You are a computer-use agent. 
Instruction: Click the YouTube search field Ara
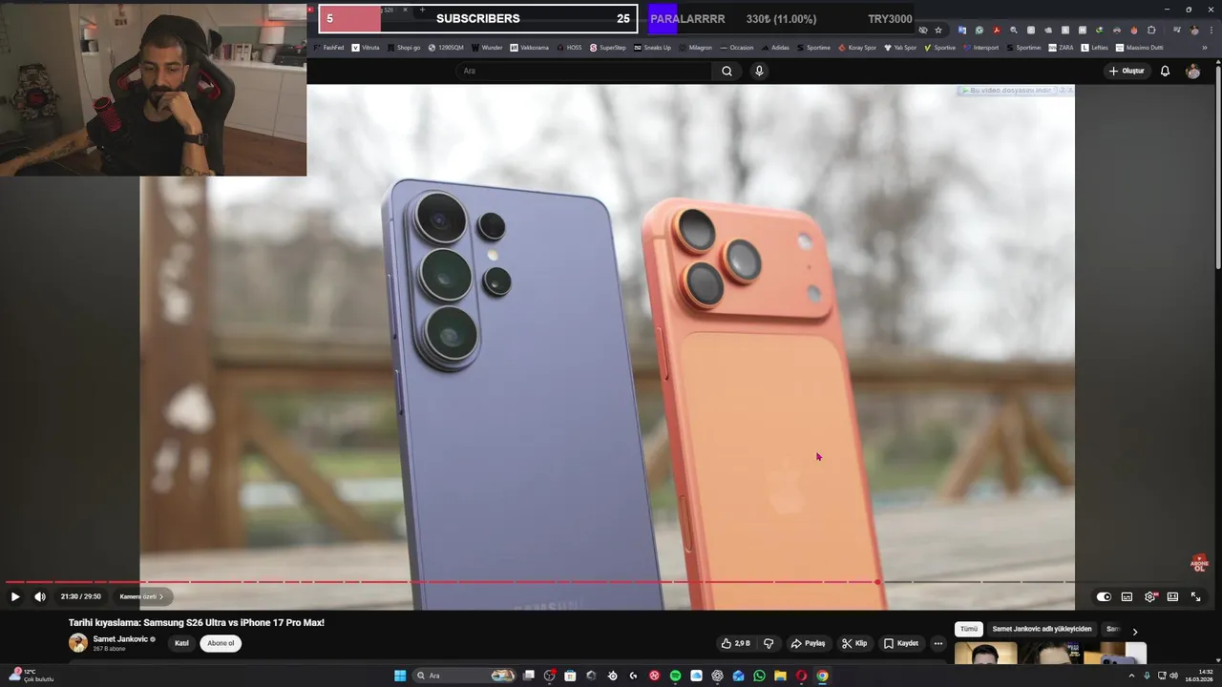coord(584,71)
